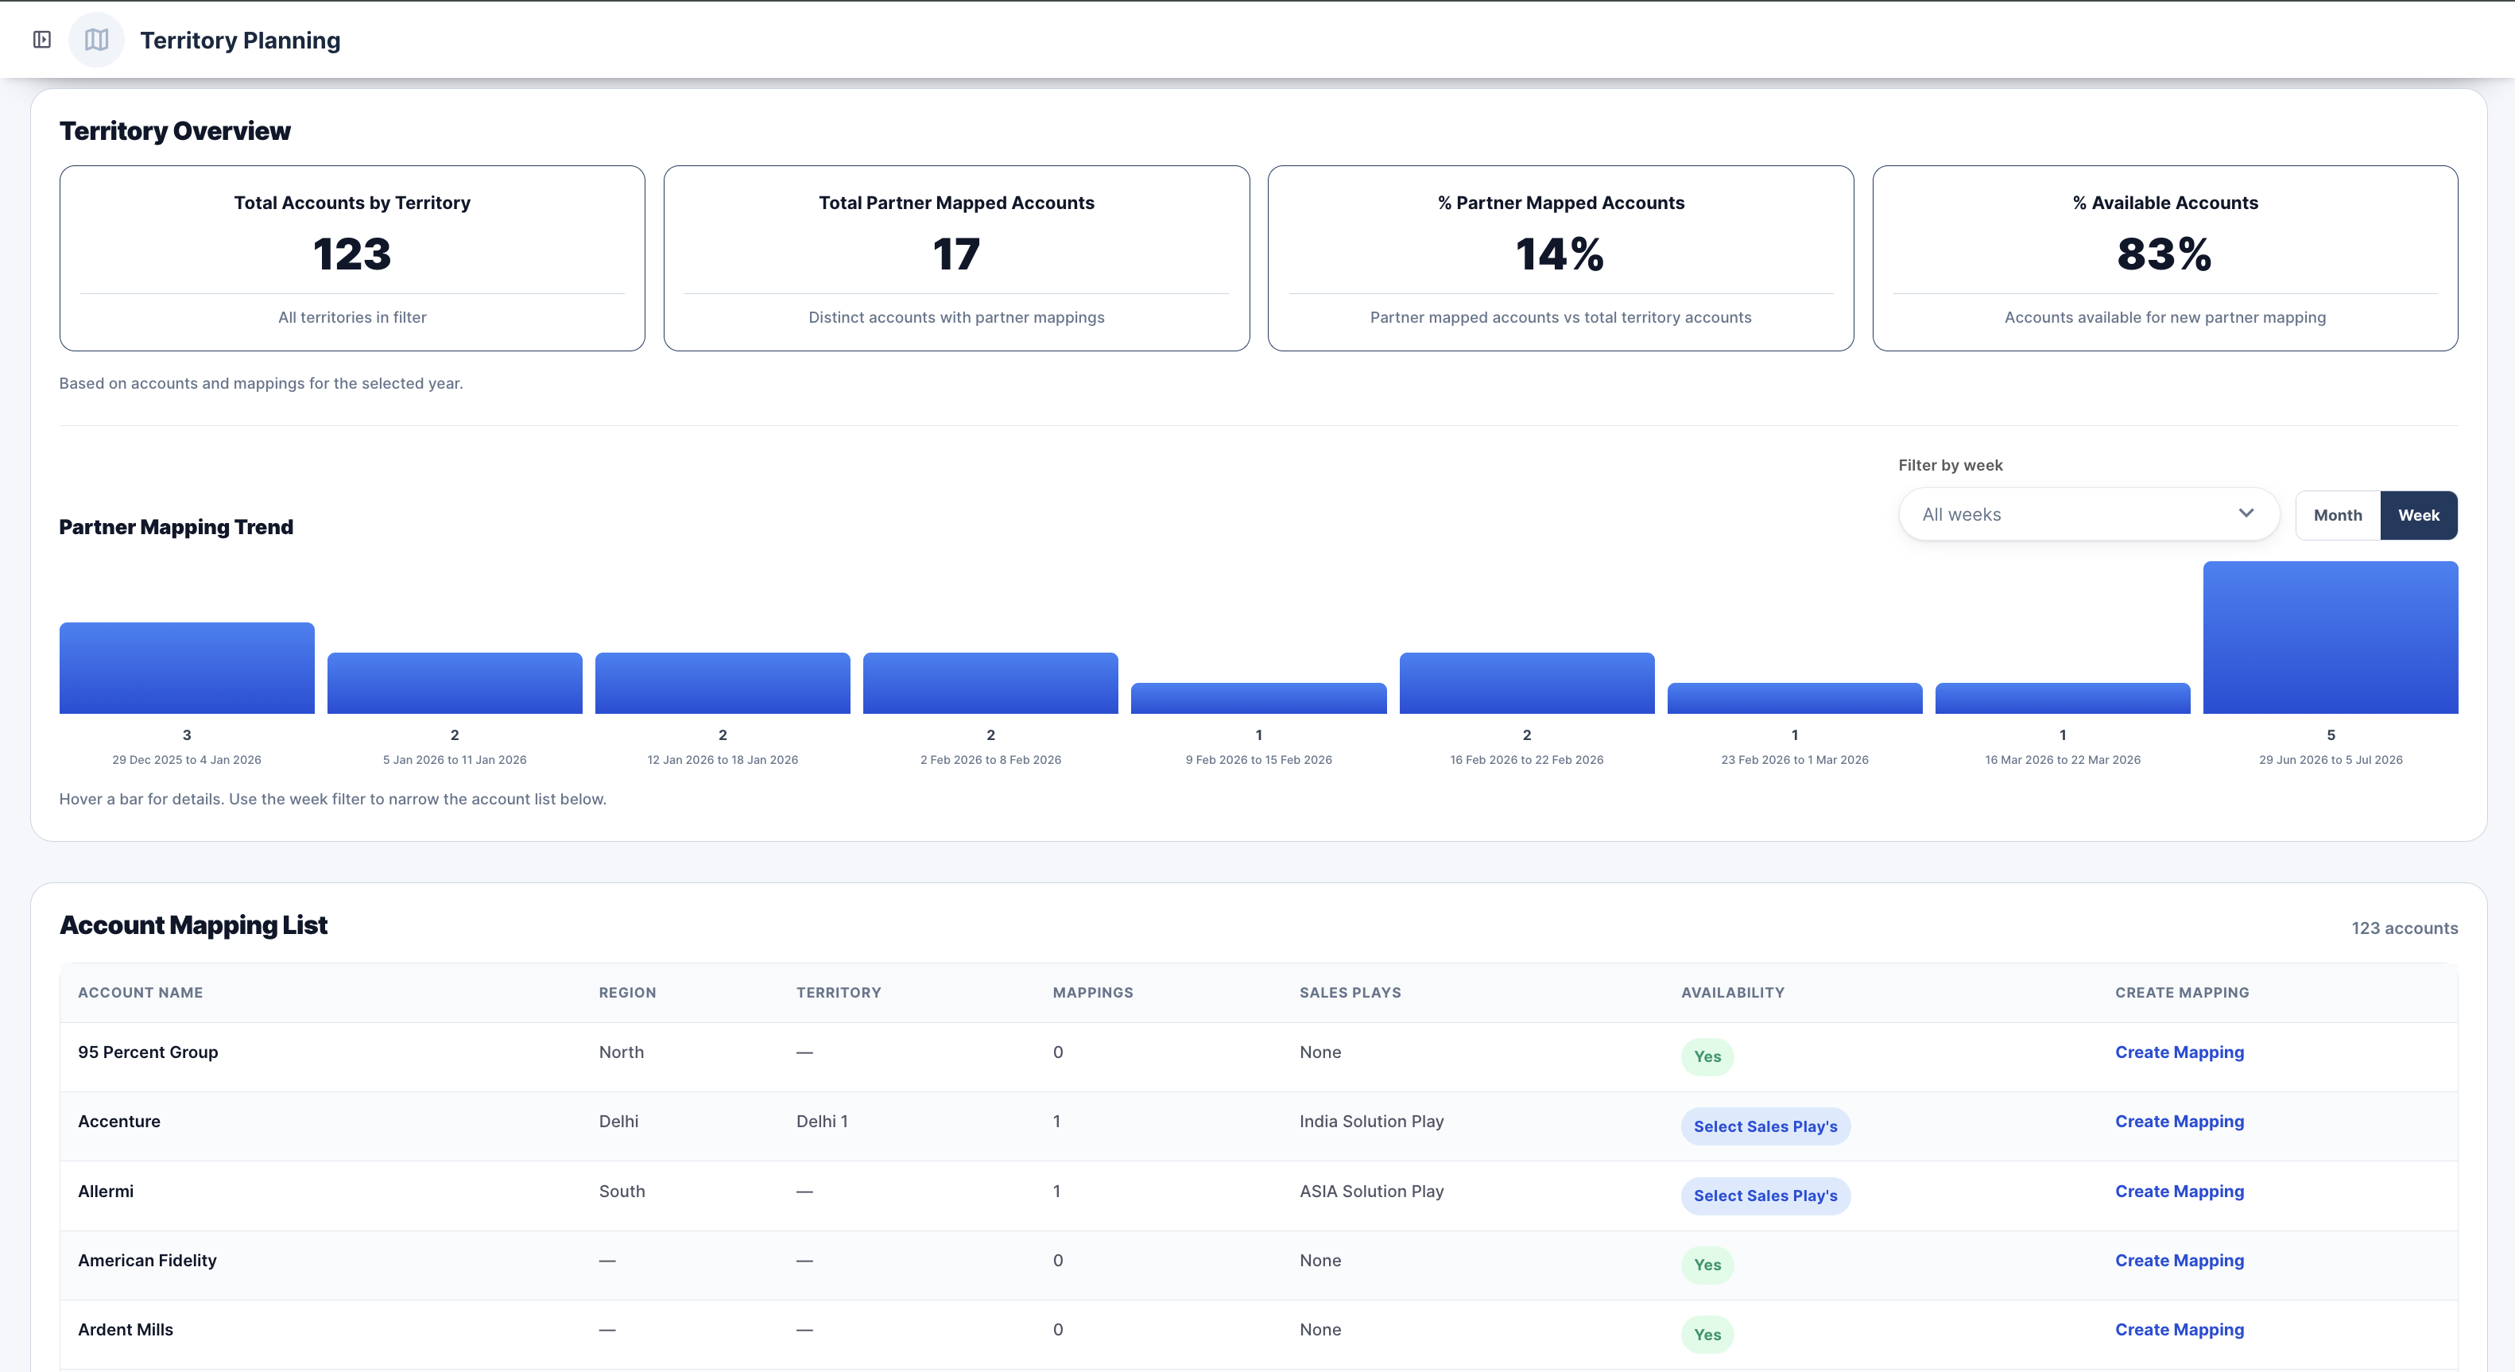Open the % Available Accounts card
Viewport: 2515px width, 1372px height.
point(2164,258)
